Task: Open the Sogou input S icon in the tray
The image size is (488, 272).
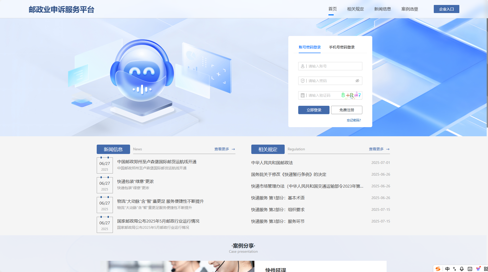Action: [x=438, y=269]
